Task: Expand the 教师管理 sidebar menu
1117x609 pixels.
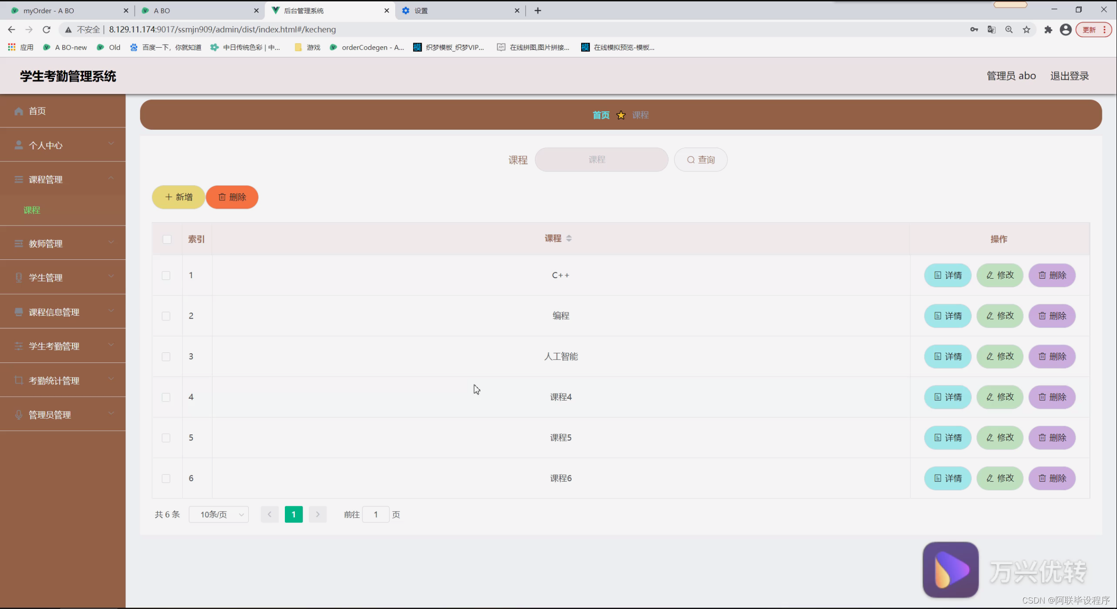Action: coord(63,243)
